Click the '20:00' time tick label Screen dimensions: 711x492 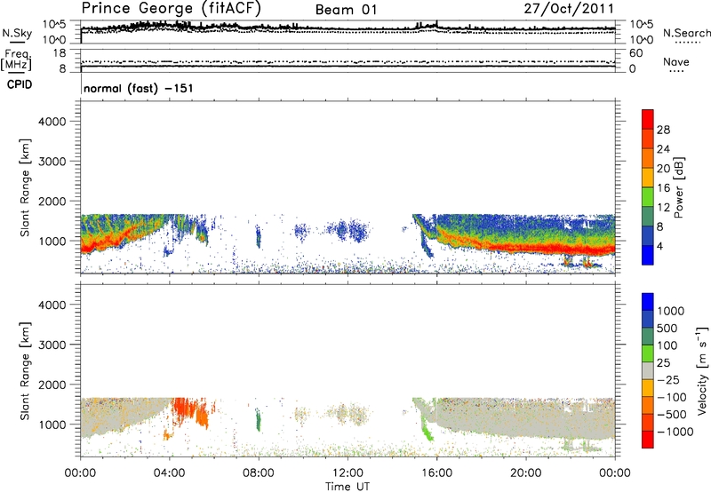pos(526,473)
